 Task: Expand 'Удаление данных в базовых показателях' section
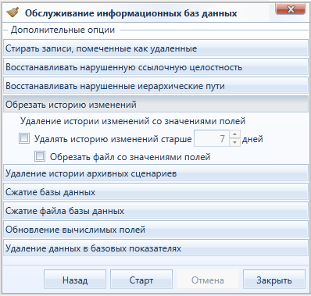pos(155,248)
